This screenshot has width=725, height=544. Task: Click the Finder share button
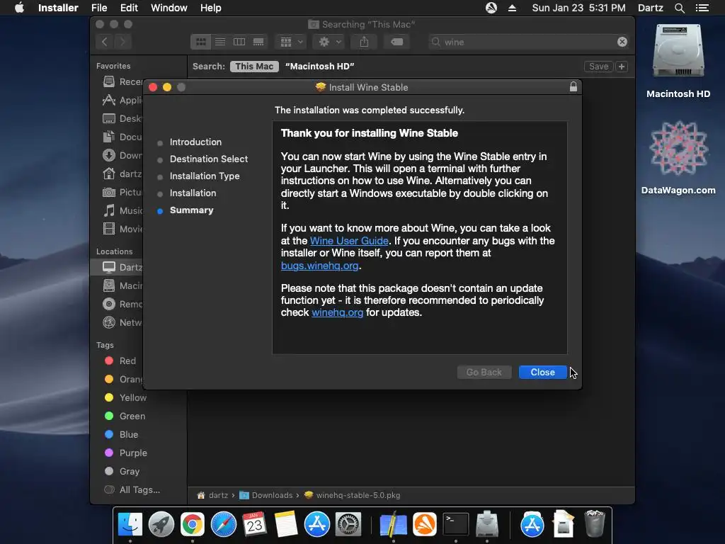click(365, 42)
